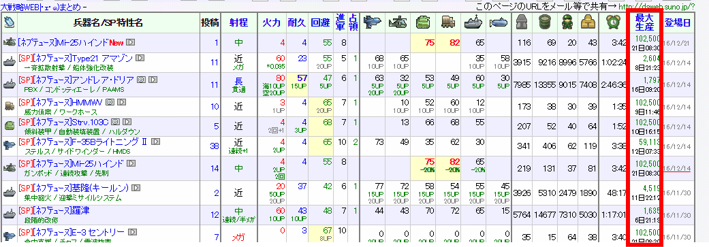Open [SP][ネプテューヌ]HMMWV weapon link

coord(61,103)
